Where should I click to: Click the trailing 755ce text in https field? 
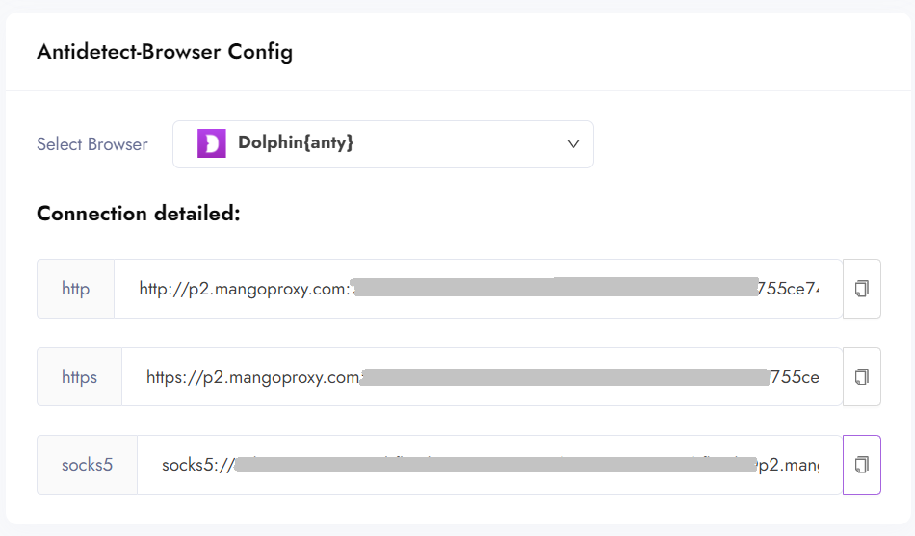click(794, 377)
